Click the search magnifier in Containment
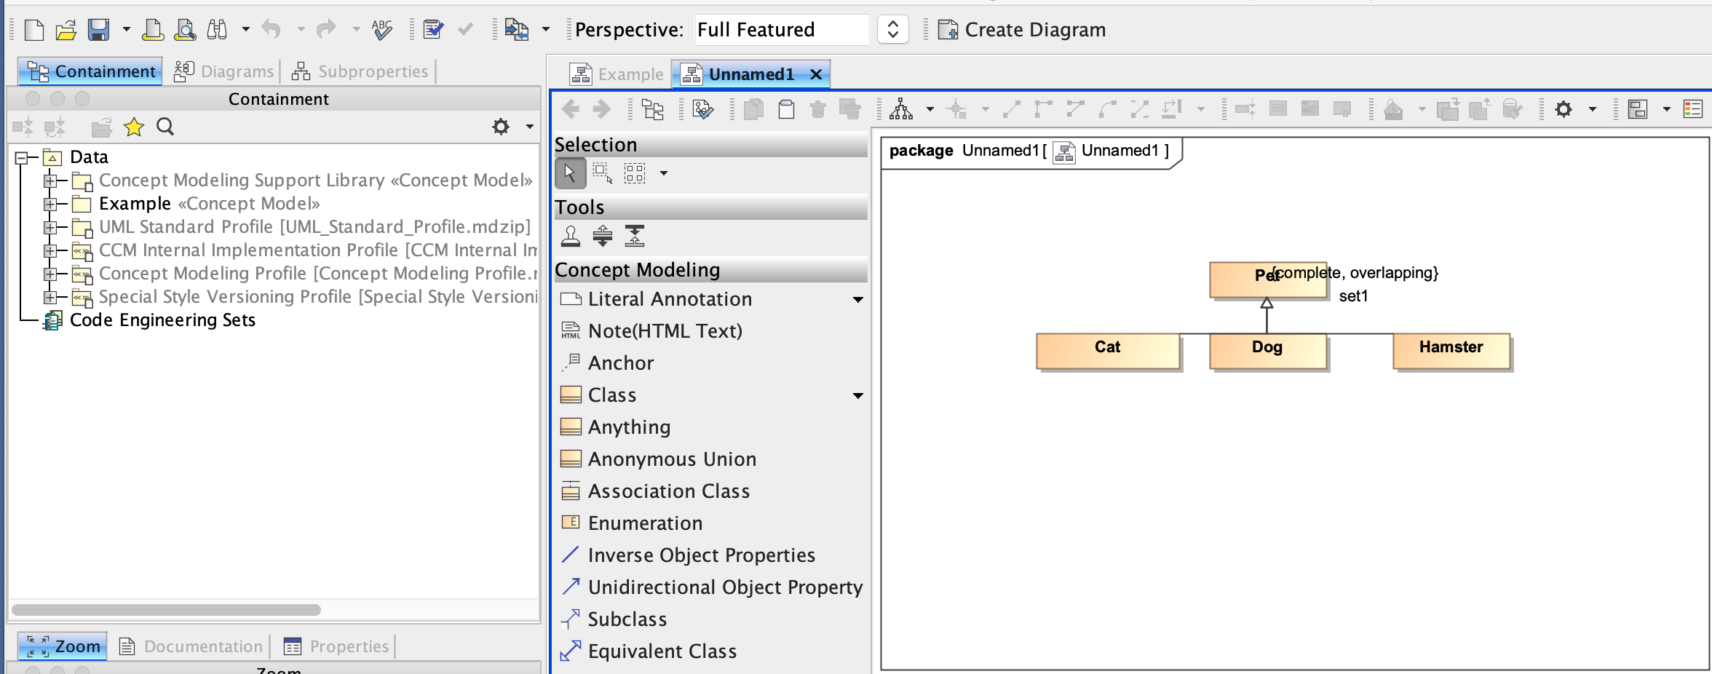The width and height of the screenshot is (1712, 674). (x=165, y=127)
